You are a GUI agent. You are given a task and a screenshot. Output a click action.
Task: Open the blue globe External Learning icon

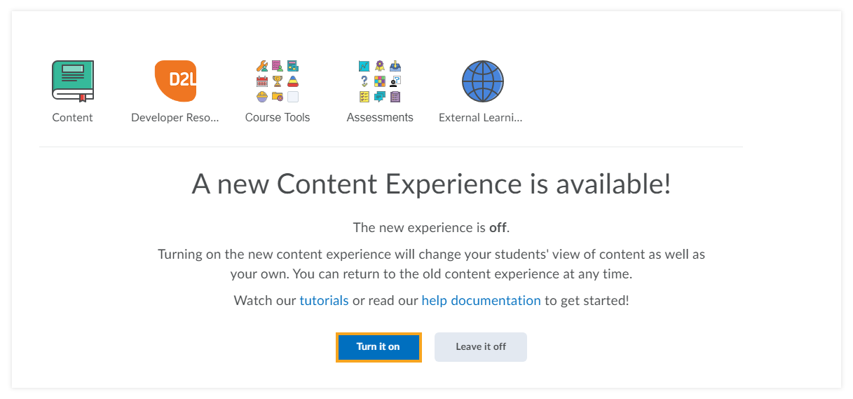coord(482,81)
